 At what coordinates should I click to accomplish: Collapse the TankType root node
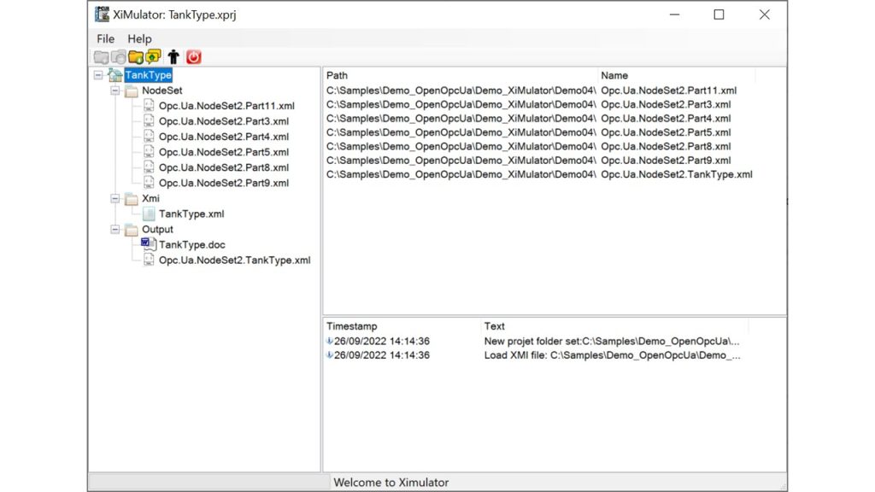(x=98, y=75)
